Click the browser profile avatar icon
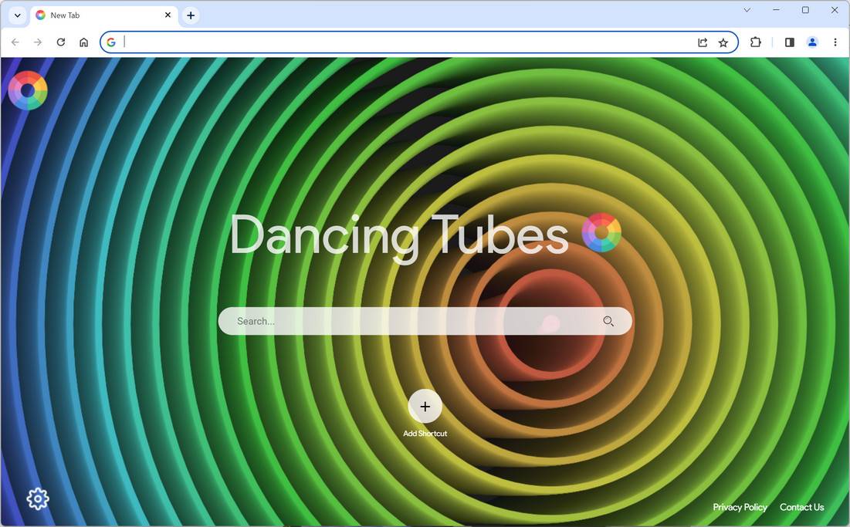The image size is (850, 527). pyautogui.click(x=812, y=42)
